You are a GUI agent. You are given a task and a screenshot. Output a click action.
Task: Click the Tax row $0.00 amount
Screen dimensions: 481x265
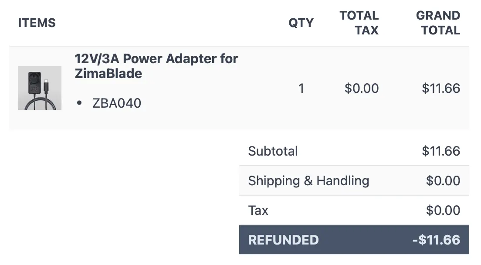pos(443,211)
